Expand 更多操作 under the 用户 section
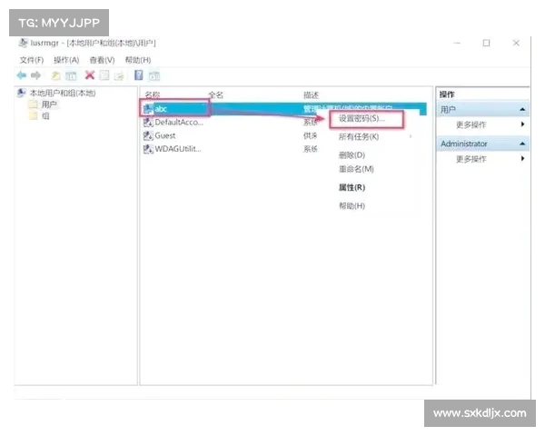Image resolution: width=545 pixels, height=436 pixels. pyautogui.click(x=471, y=124)
